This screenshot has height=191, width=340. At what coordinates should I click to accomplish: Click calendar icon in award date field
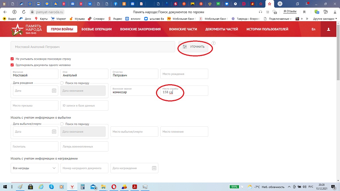[154, 168]
